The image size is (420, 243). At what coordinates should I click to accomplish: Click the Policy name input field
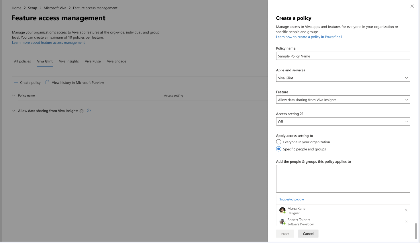343,56
